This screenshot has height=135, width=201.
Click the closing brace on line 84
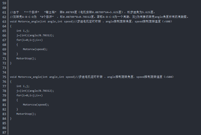point(11,118)
